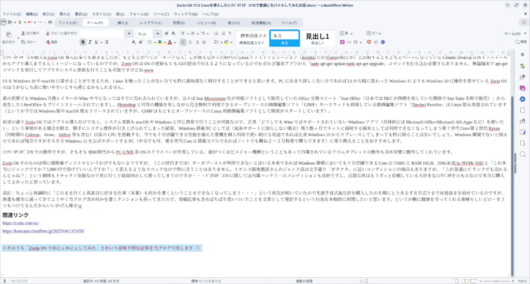Toggle italic formatting
Screen dimensions: 530x284
(90, 42)
